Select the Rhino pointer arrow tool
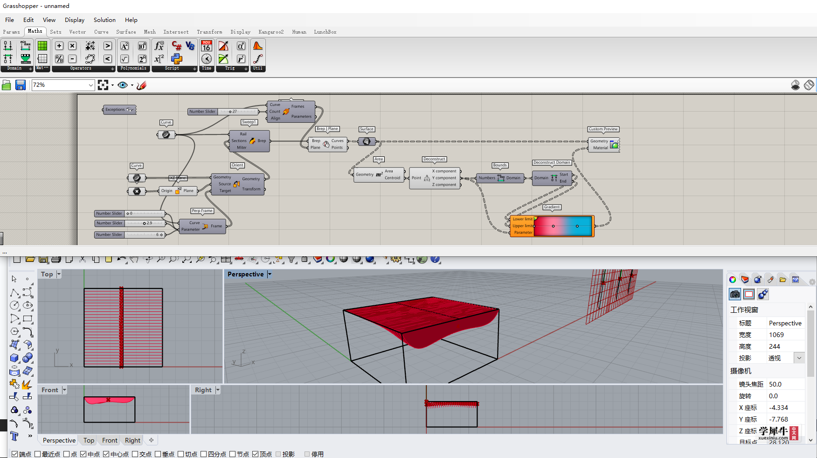Screen dimensions: 817x458 [14, 279]
